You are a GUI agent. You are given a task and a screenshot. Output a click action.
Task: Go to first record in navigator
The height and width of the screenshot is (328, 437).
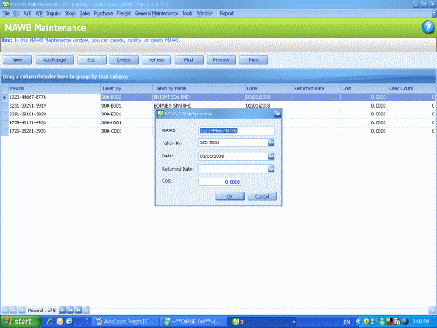(5, 311)
